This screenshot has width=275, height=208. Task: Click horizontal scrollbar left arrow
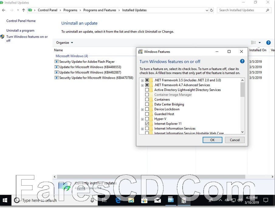[54, 177]
